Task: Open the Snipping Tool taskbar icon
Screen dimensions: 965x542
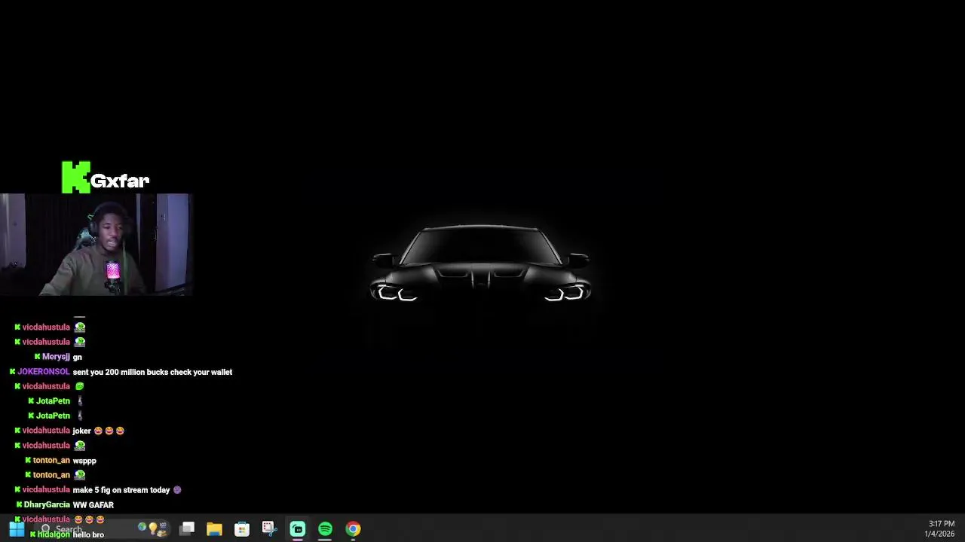Action: (x=269, y=529)
